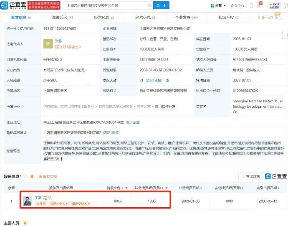
Task: Clear the search box with the X icon
Action: tap(150, 5)
